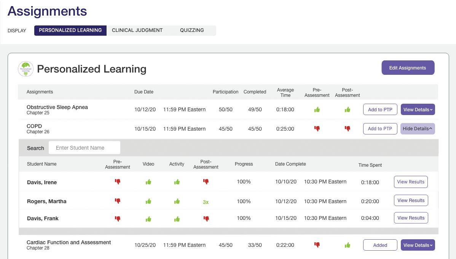This screenshot has height=259, width=456.
Task: Open the Quizzing tab
Action: point(192,30)
